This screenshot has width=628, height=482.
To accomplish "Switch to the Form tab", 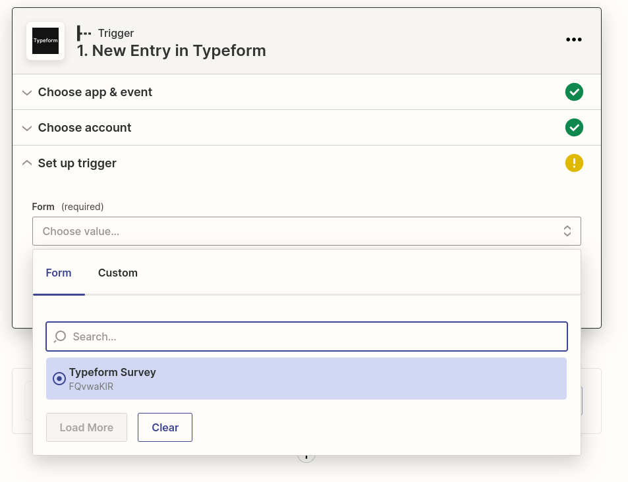I will pyautogui.click(x=59, y=273).
